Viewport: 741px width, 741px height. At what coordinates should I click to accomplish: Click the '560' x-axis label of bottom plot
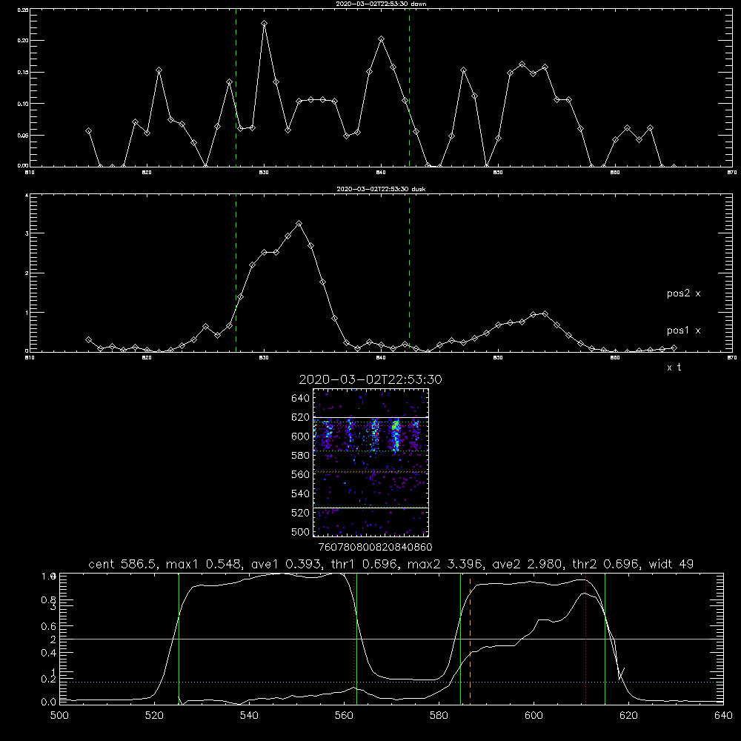click(344, 716)
